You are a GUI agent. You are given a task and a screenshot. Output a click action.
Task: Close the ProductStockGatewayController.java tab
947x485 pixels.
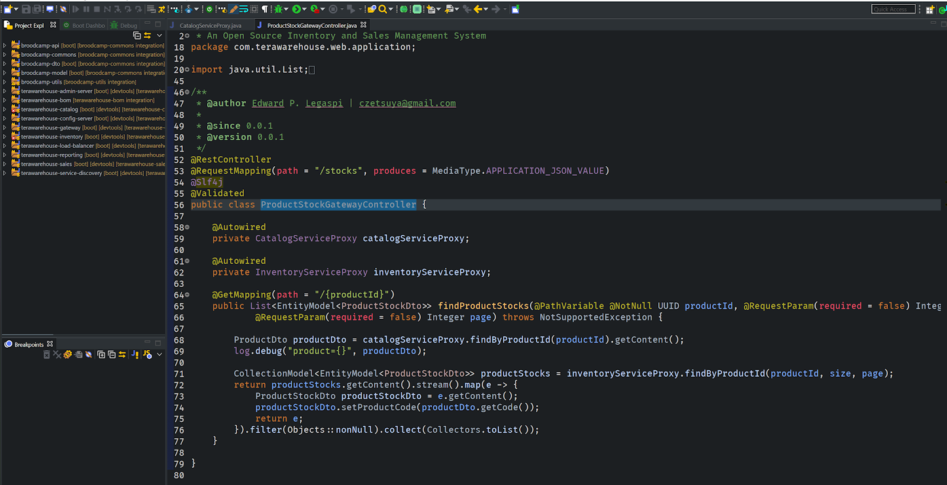pos(363,25)
